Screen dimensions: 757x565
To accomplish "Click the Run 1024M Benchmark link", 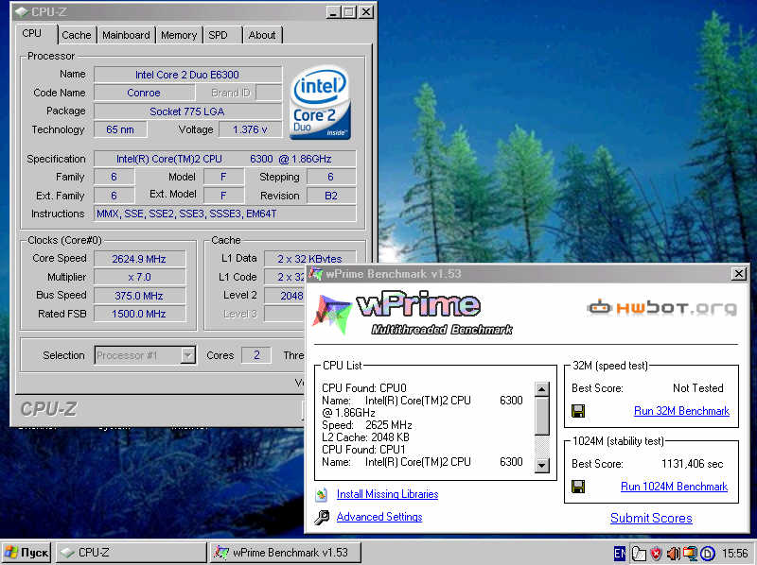I will coord(674,487).
